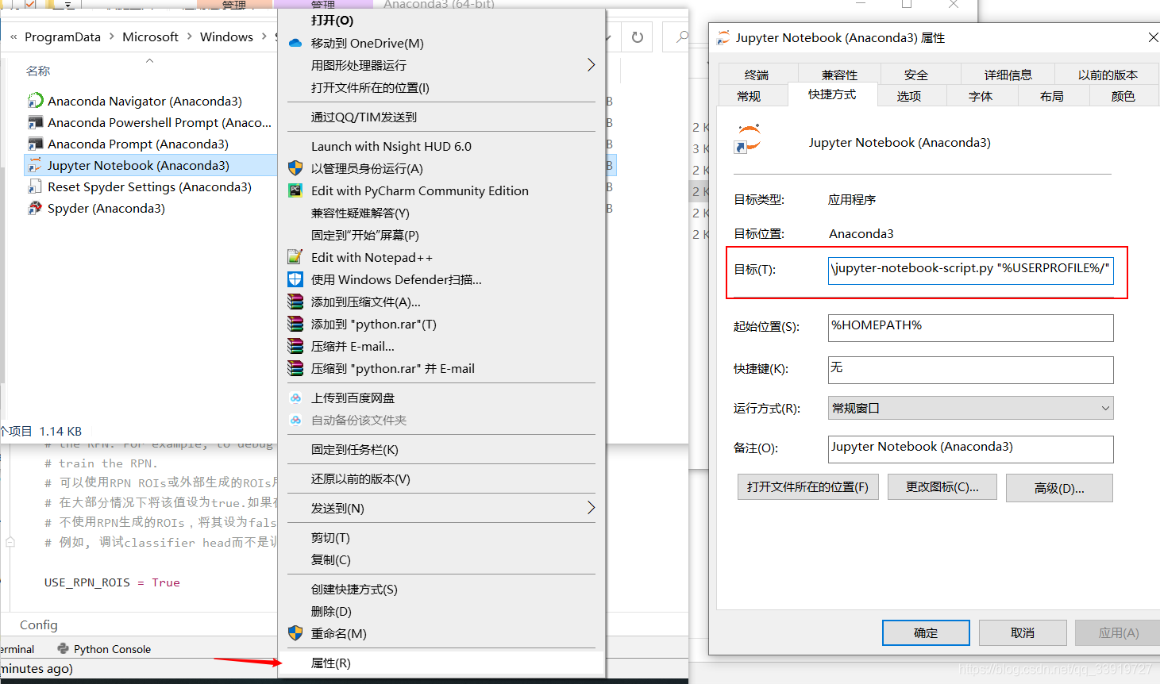Screen dimensions: 1160x684
Task: Click the 高级(D)... button
Action: tap(1059, 488)
